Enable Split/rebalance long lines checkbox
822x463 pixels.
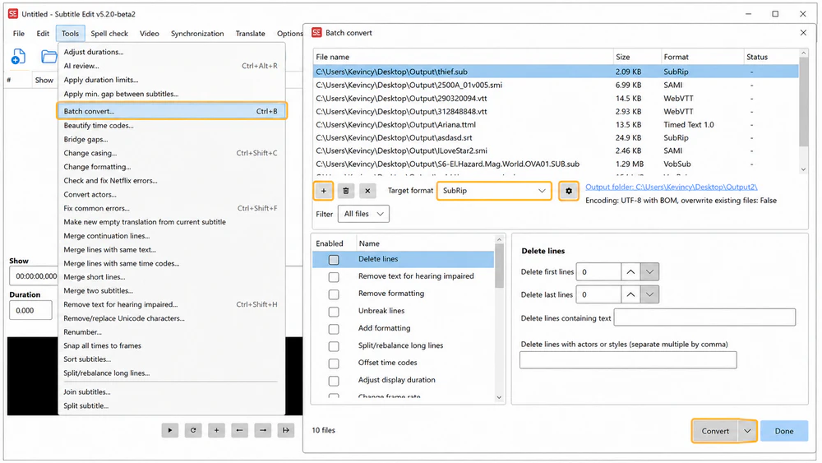(334, 346)
